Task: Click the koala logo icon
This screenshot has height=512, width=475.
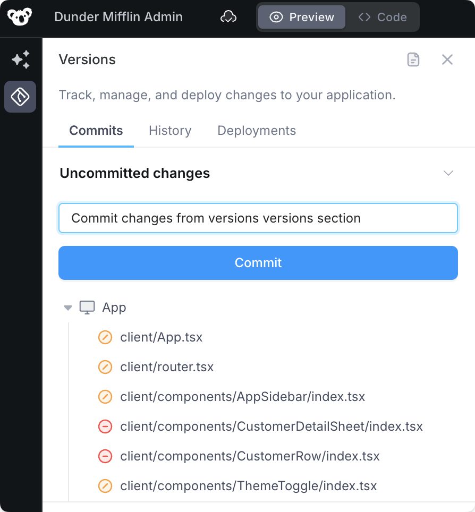Action: [20, 17]
